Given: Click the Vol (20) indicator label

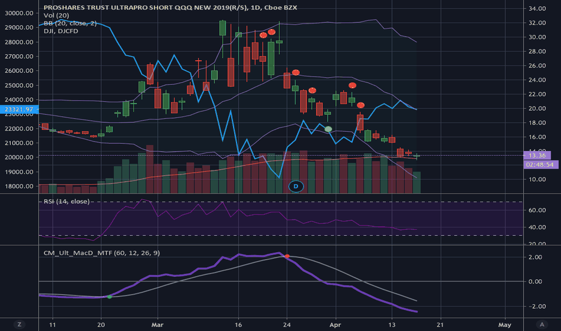Looking at the screenshot, I should pyautogui.click(x=56, y=16).
